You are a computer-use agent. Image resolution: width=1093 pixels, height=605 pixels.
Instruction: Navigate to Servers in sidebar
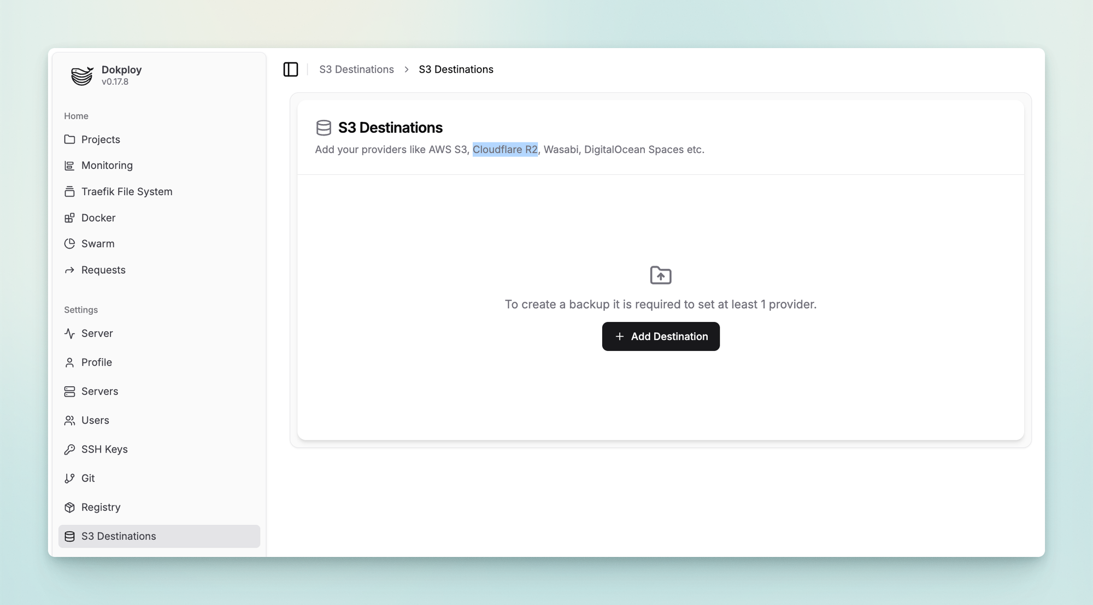[x=99, y=391]
